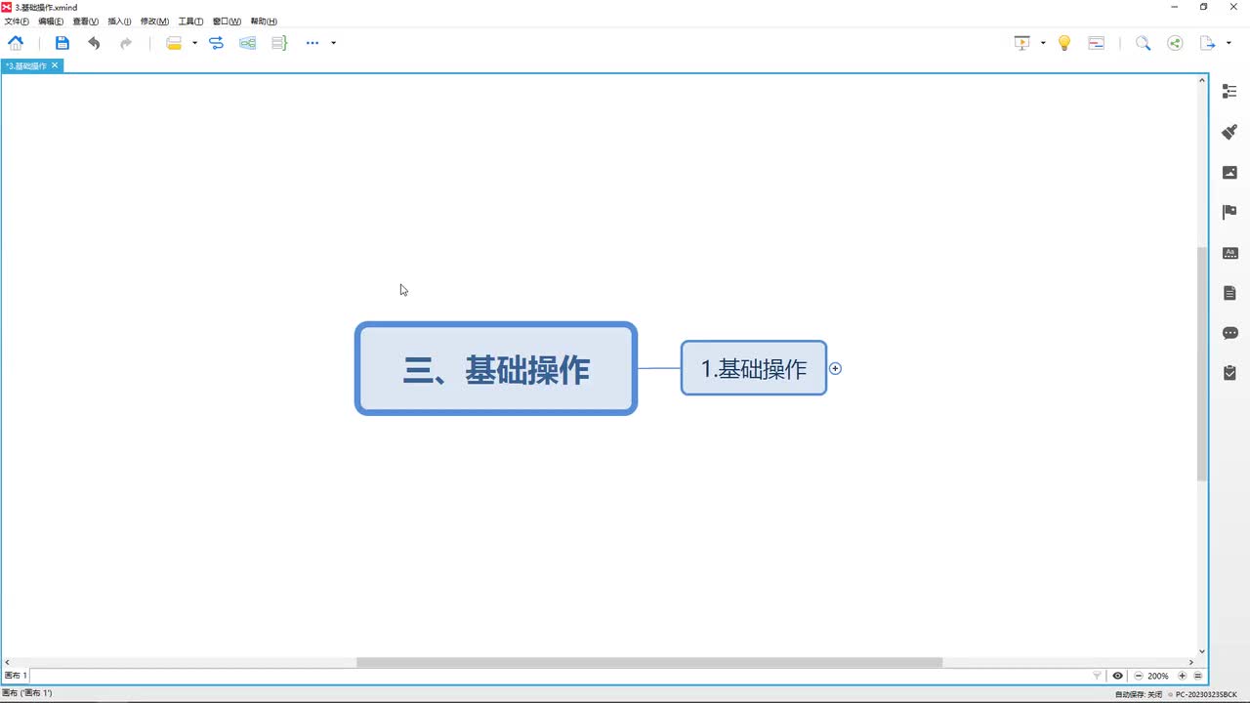Viewport: 1250px width, 703px height.
Task: Open the Format brush panel
Action: pyautogui.click(x=1230, y=132)
